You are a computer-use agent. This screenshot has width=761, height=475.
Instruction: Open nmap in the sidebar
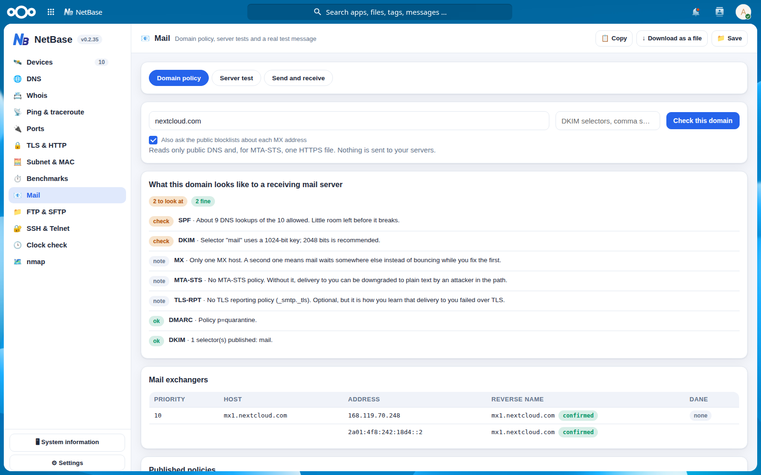(x=67, y=262)
